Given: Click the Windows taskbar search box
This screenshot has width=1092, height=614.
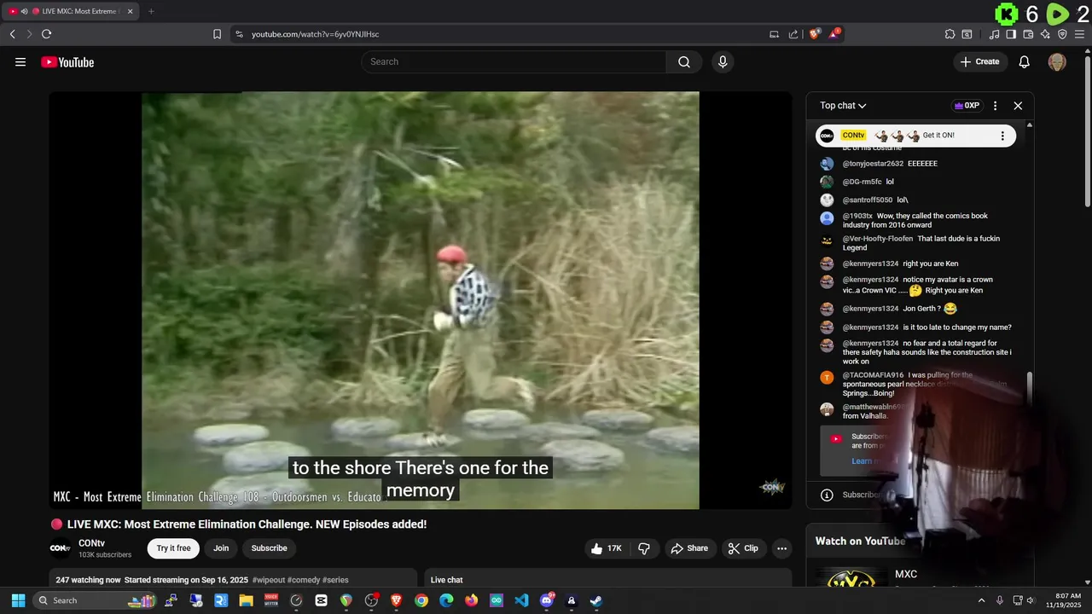Looking at the screenshot, I should [95, 600].
